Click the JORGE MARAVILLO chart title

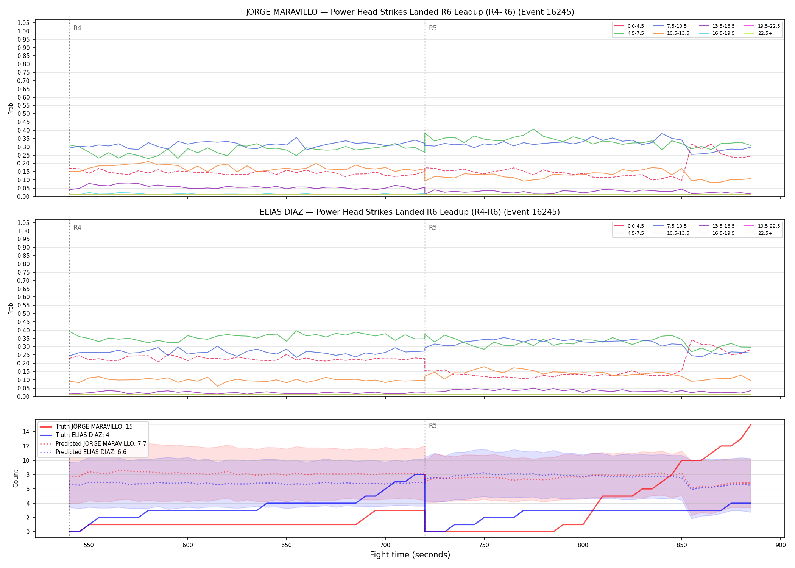(410, 12)
